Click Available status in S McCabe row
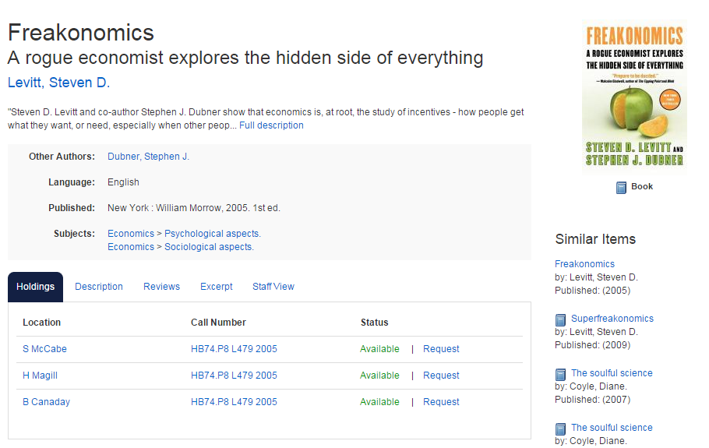Viewport: 709px width, 448px height. coord(379,349)
